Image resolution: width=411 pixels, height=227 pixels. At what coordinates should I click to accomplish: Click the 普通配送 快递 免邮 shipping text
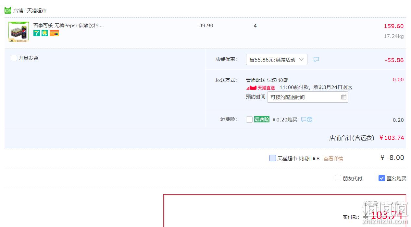pyautogui.click(x=267, y=80)
